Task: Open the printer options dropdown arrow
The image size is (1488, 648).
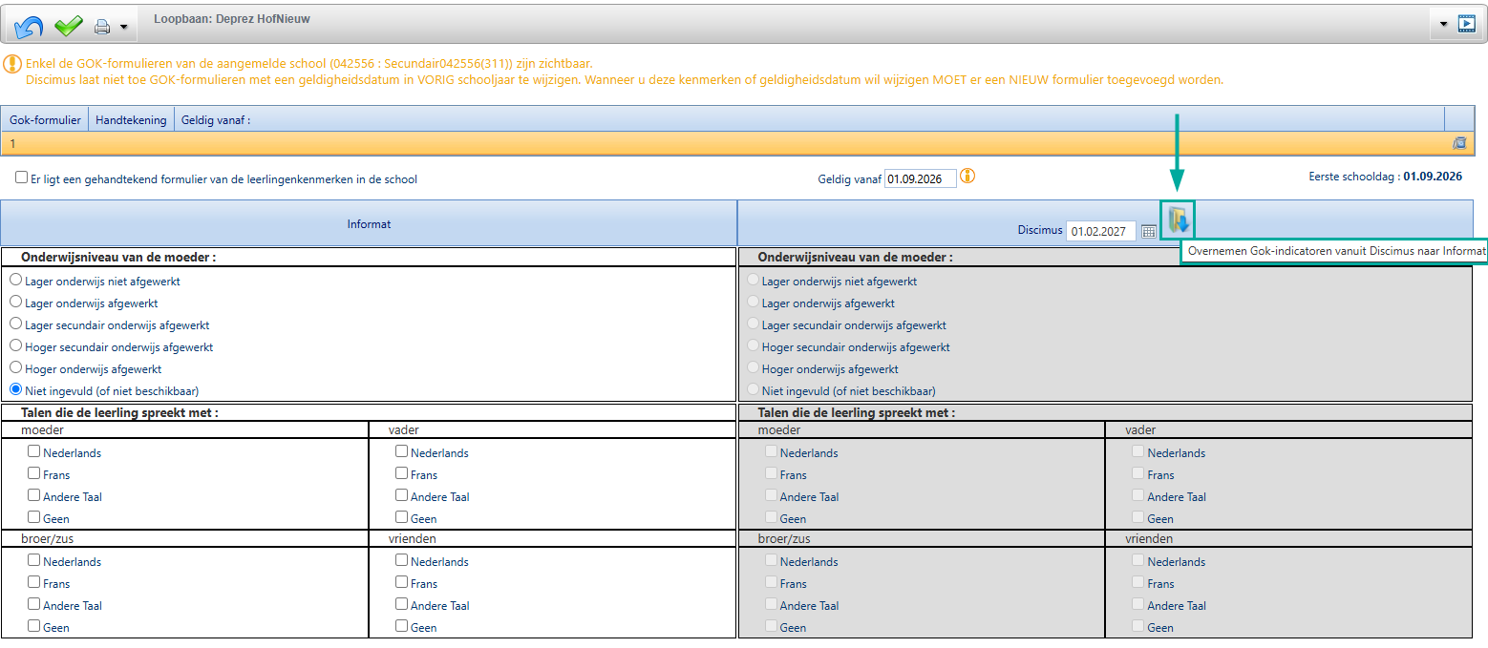Action: 123,27
